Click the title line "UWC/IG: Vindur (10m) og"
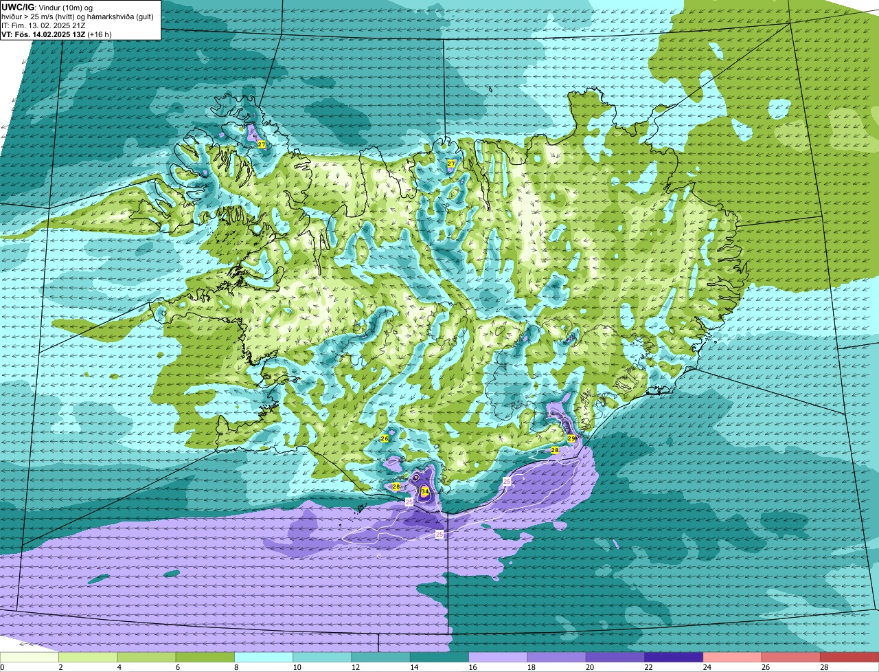 (x=47, y=7)
